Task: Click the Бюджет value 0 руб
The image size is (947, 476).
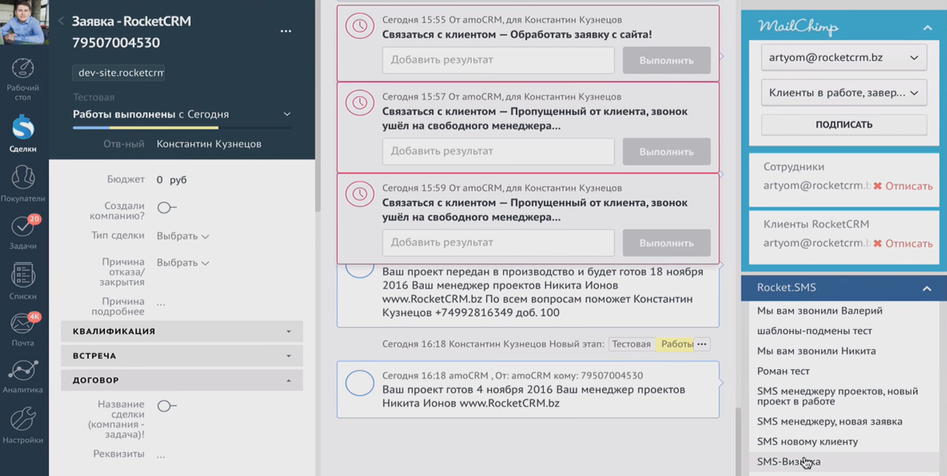Action: tap(172, 179)
